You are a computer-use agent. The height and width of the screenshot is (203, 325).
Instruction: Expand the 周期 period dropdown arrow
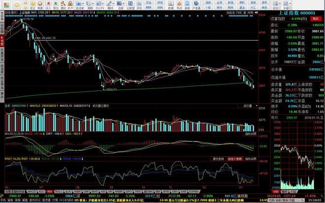pyautogui.click(x=93, y=4)
